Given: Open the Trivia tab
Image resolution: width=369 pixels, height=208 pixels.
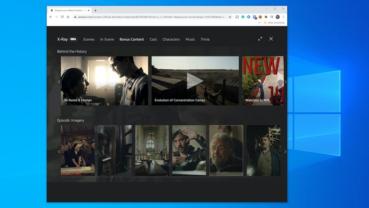Looking at the screenshot, I should (205, 39).
